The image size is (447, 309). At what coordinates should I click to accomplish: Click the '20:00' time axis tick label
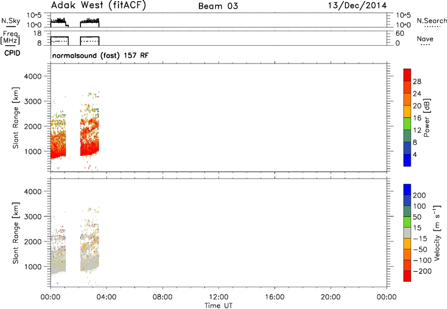[330, 297]
